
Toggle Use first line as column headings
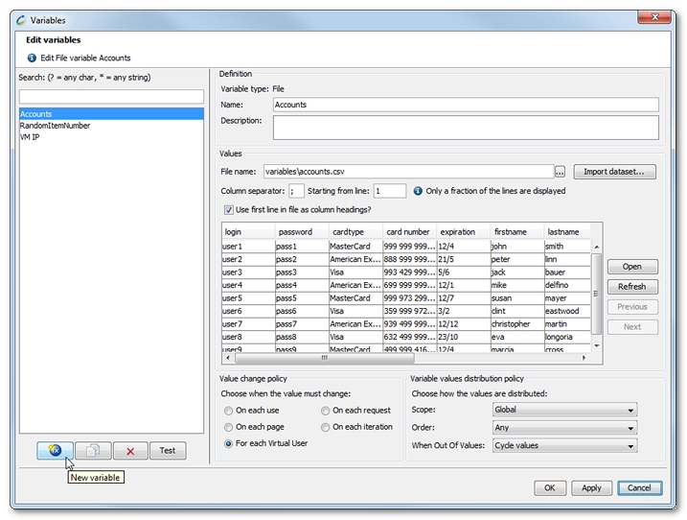point(229,210)
